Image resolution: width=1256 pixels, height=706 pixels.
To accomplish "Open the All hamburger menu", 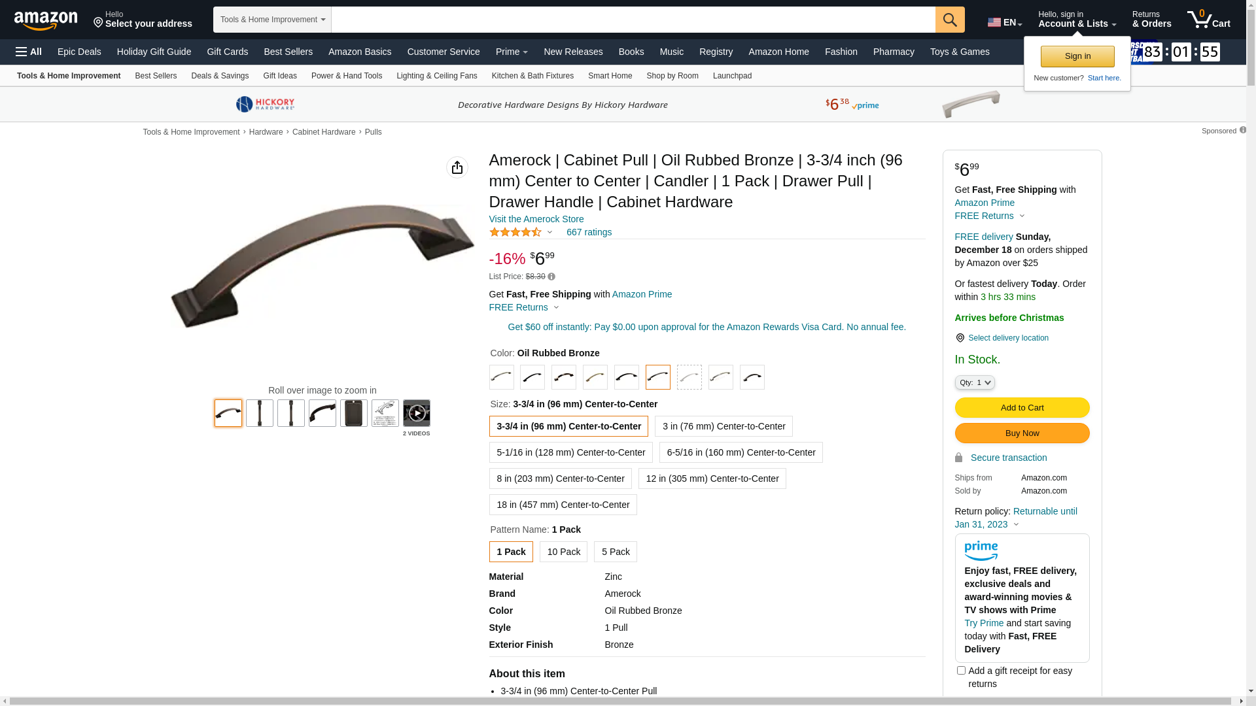I will click(x=29, y=52).
